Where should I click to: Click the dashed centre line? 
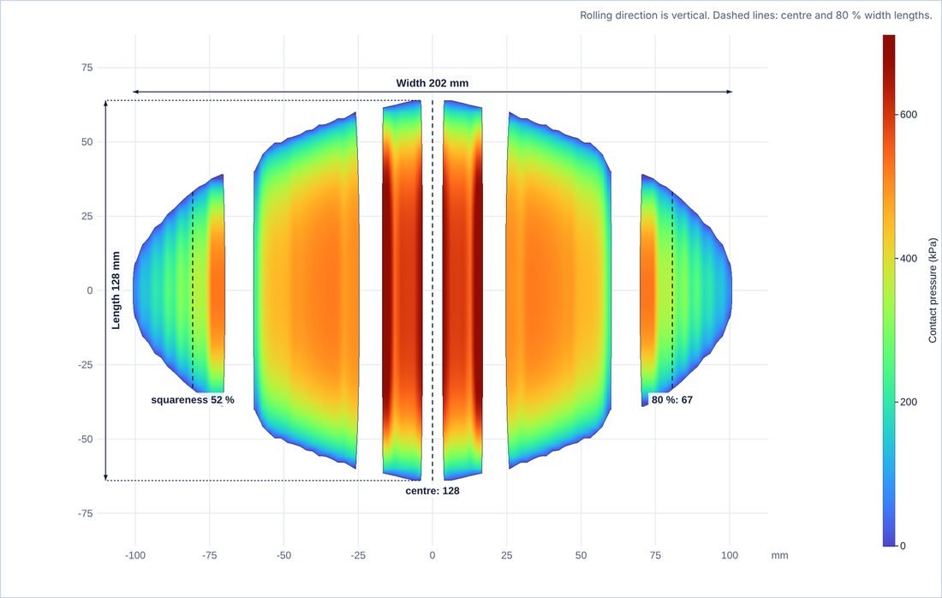click(432, 290)
